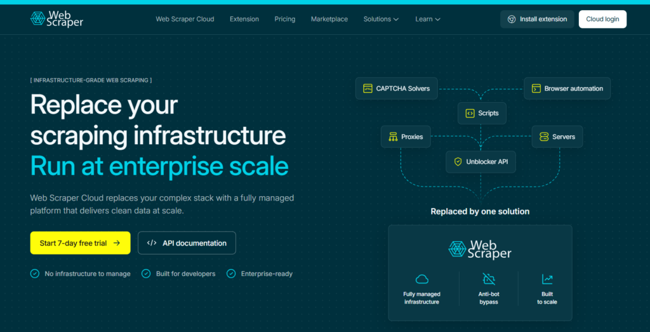Image resolution: width=650 pixels, height=332 pixels.
Task: Click the Web Scraper logo in the header
Action: pyautogui.click(x=56, y=19)
